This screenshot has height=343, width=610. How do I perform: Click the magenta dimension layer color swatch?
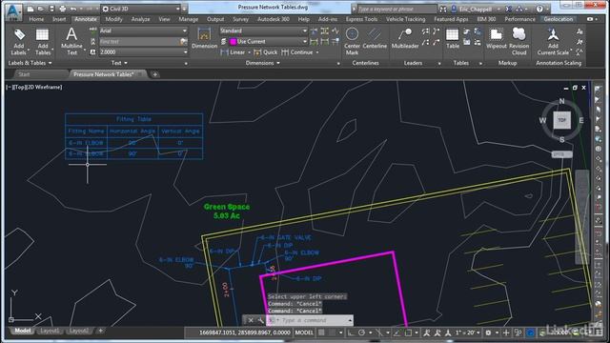click(x=233, y=41)
